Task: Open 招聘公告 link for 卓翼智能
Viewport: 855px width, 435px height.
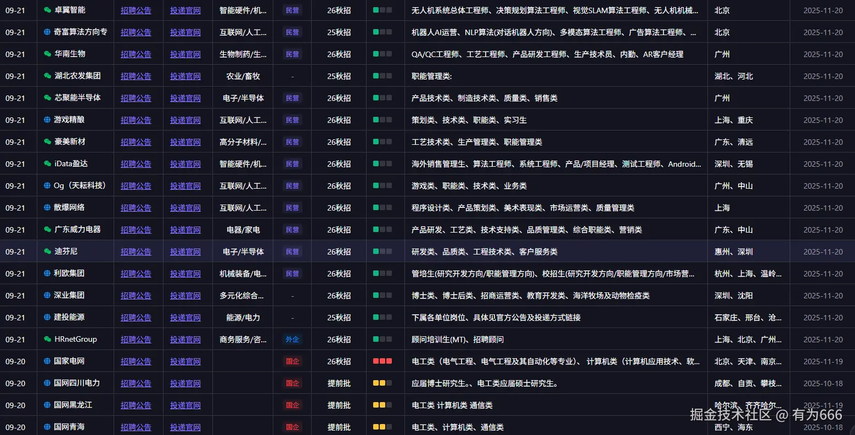Action: click(x=136, y=10)
